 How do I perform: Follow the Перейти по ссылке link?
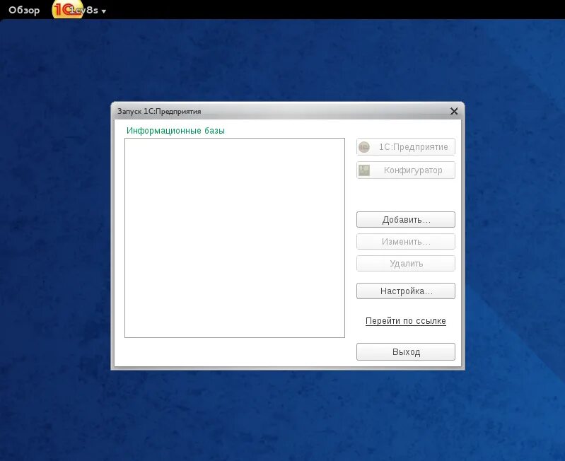point(406,321)
